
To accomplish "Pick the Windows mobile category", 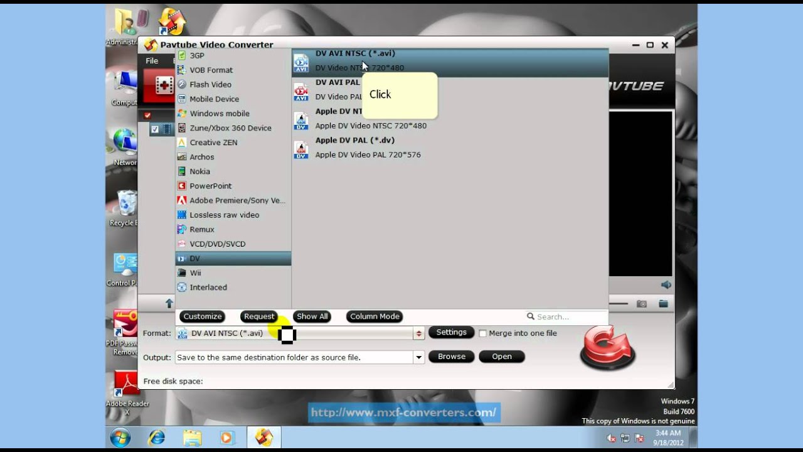I will click(233, 113).
